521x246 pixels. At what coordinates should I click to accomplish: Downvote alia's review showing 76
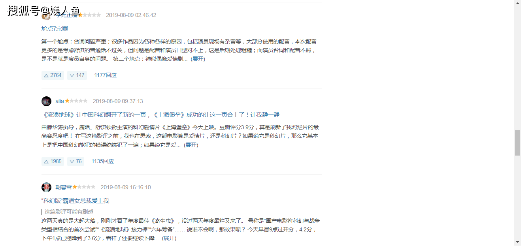(x=76, y=161)
